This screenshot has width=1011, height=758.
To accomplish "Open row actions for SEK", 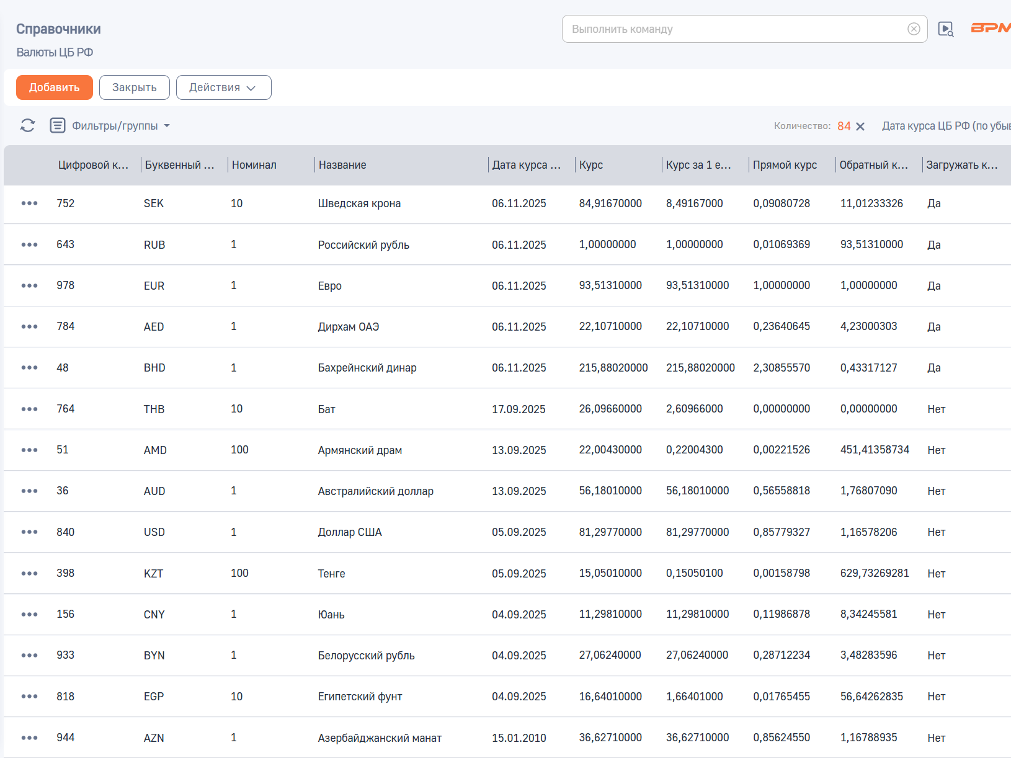I will coord(29,203).
